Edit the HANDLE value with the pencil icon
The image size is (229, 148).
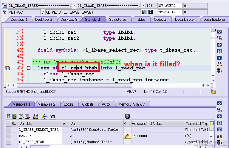pos(127,136)
